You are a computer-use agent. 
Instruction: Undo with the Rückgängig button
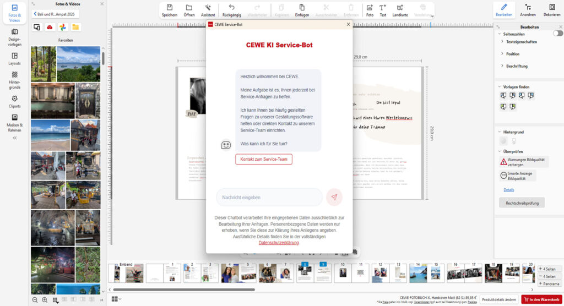pyautogui.click(x=232, y=10)
